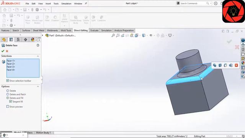This screenshot has width=245, height=138.
Task: Cancel Delete Face with red X
Action: 7,51
